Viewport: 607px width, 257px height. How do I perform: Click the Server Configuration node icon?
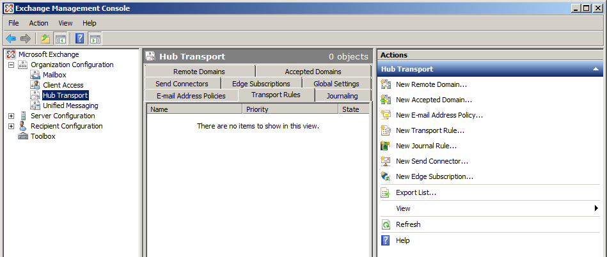coord(23,116)
